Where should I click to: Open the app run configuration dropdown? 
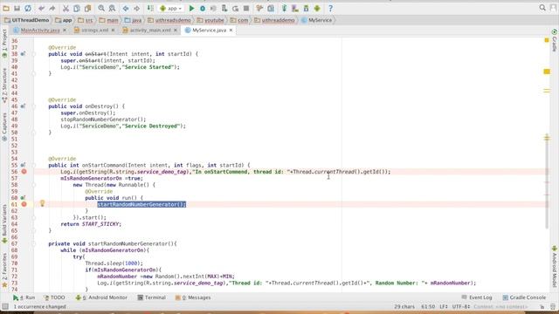(171, 8)
